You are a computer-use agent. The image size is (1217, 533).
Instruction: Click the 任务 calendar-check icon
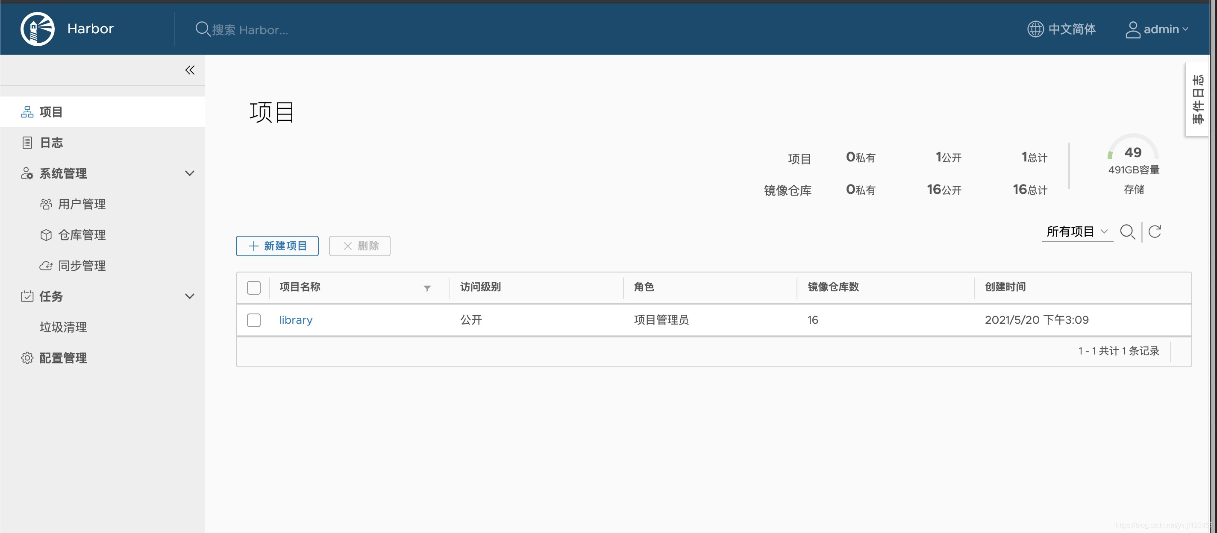[x=27, y=296]
